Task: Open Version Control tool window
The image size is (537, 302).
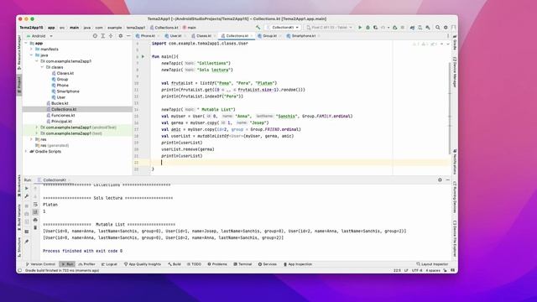Action: 40,264
